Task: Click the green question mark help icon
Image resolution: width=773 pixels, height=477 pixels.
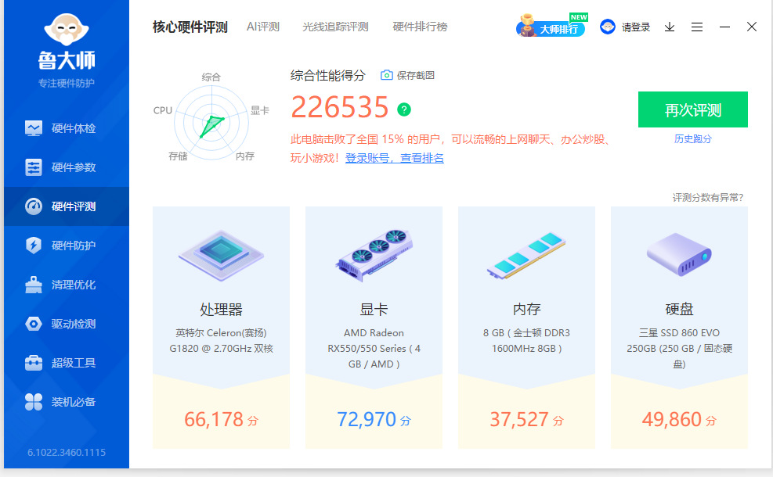Action: pos(404,109)
